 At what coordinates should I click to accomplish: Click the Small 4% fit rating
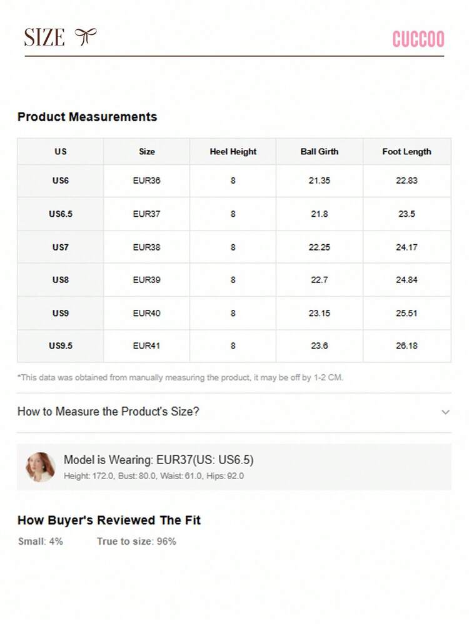(40, 541)
